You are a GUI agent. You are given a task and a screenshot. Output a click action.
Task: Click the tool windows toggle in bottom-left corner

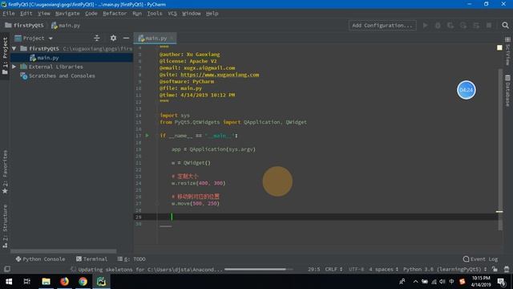[6, 269]
